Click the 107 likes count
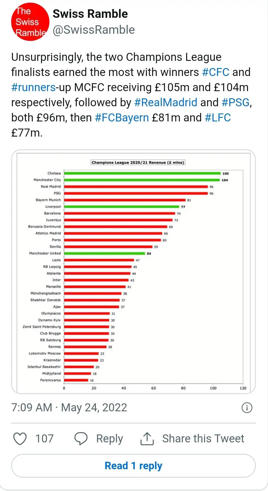Image resolution: width=268 pixels, height=491 pixels. pos(44,439)
